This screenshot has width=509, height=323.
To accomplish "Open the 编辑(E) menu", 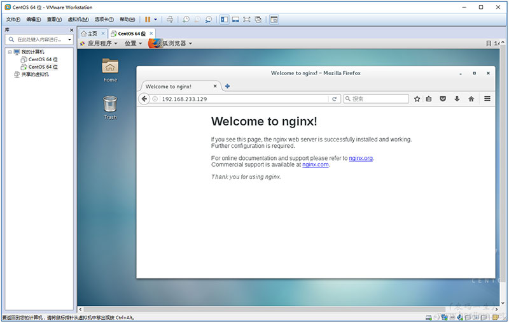I will tap(34, 20).
